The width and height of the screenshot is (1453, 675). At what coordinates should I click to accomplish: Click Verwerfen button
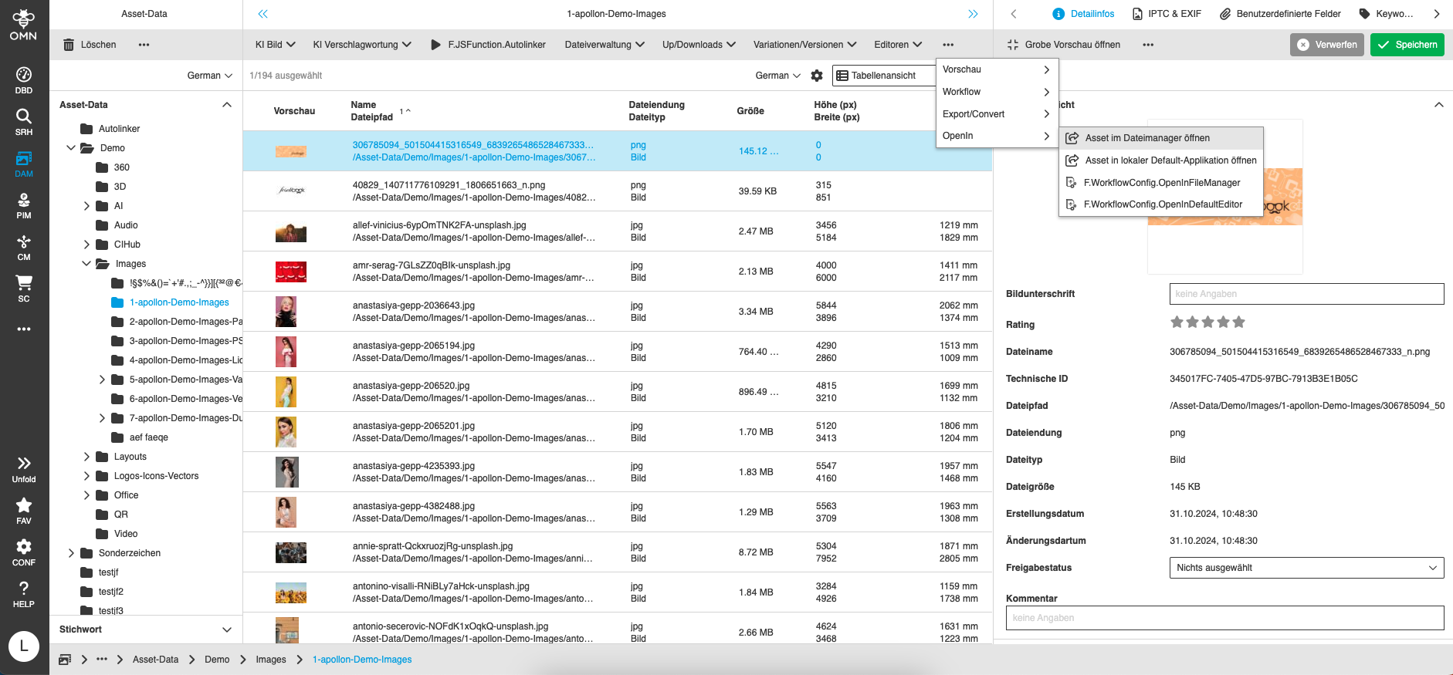(x=1328, y=45)
